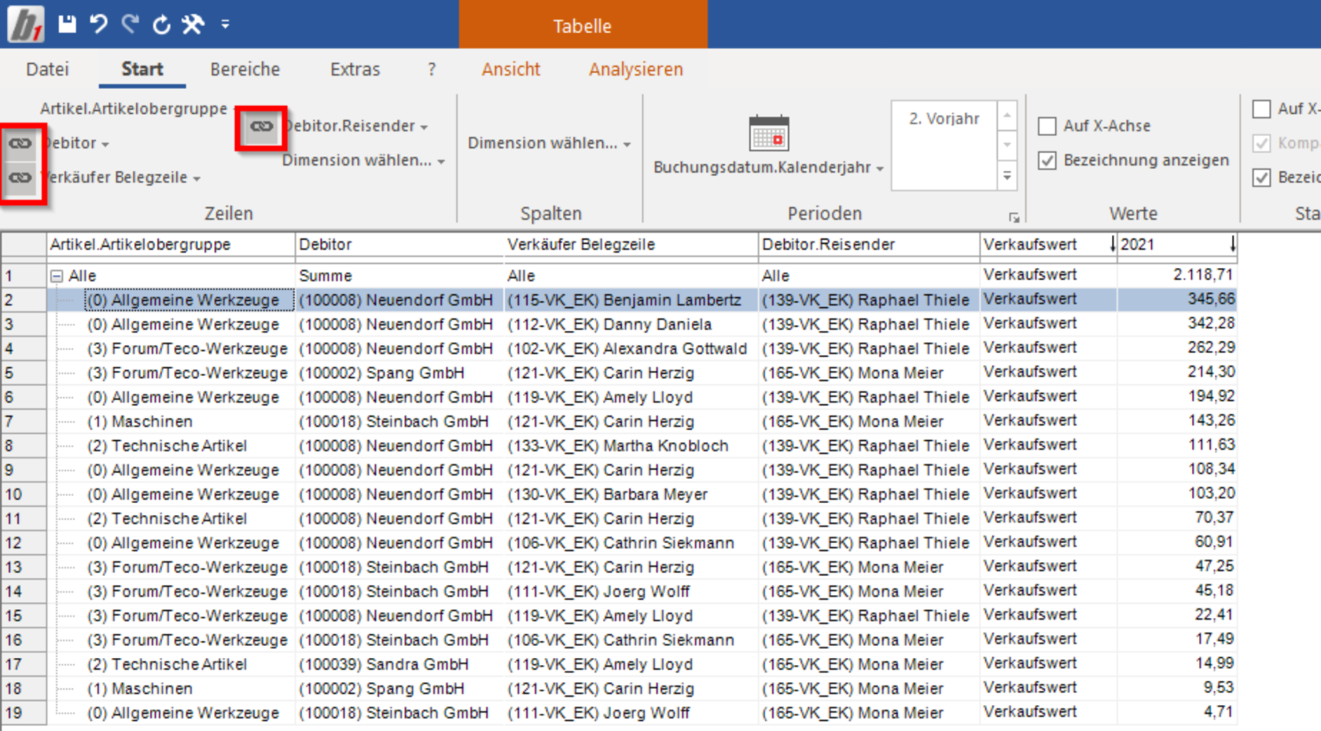Enable the Auf X-Achse checkbox
1321x731 pixels.
point(1047,126)
